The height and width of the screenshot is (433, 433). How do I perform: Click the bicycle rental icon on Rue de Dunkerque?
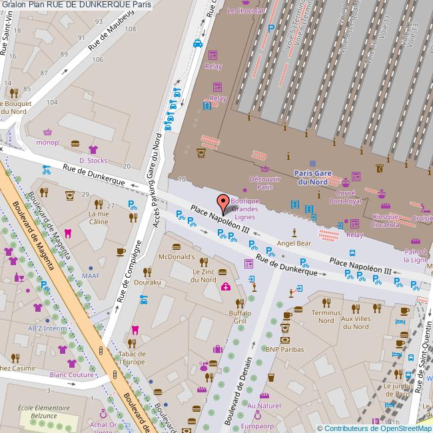[x=47, y=170]
